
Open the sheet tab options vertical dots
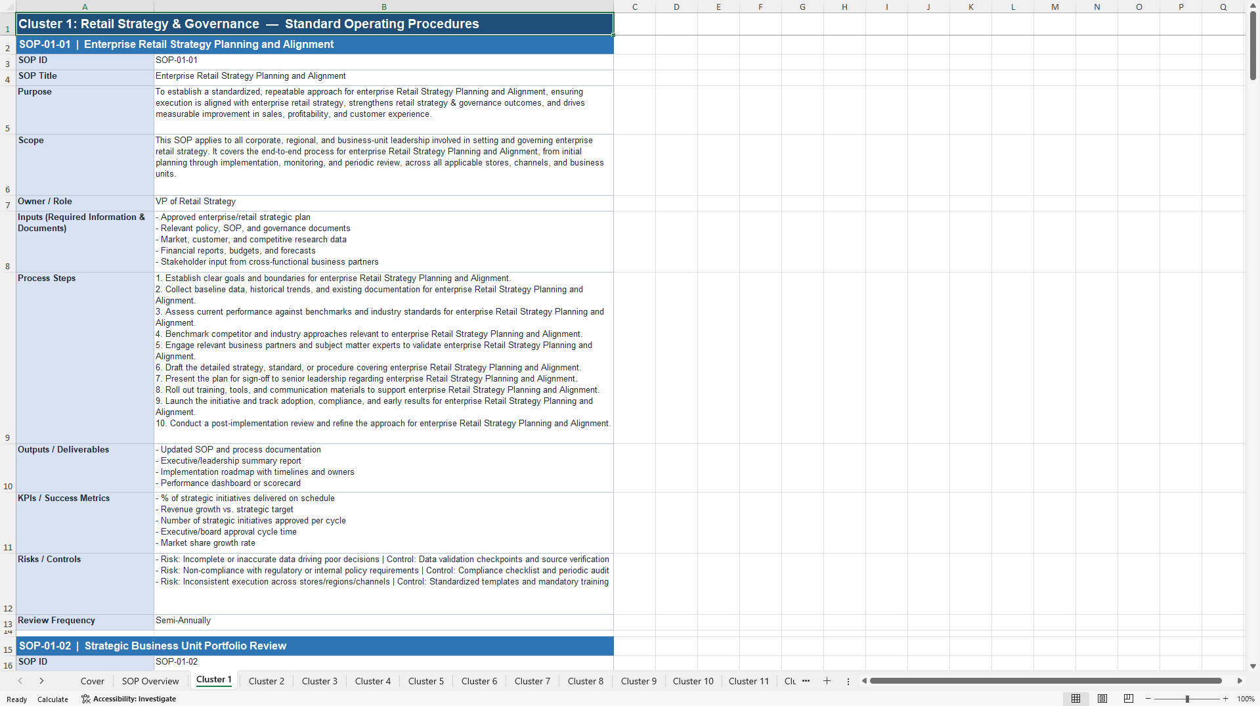pos(848,681)
